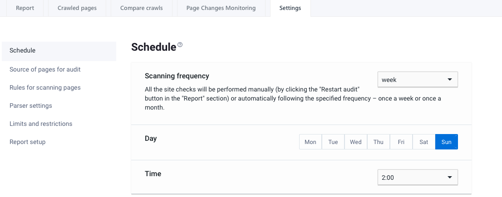Select Wed as the scan day
The width and height of the screenshot is (502, 197).
point(356,142)
